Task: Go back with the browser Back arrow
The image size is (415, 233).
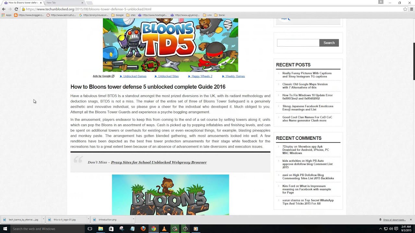Action: pyautogui.click(x=4, y=9)
